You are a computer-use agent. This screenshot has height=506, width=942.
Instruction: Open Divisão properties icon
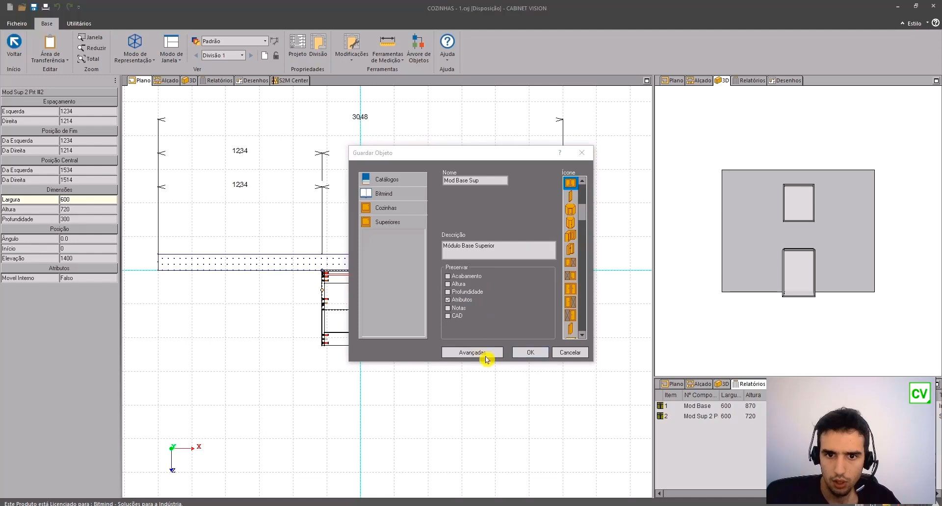coord(318,42)
